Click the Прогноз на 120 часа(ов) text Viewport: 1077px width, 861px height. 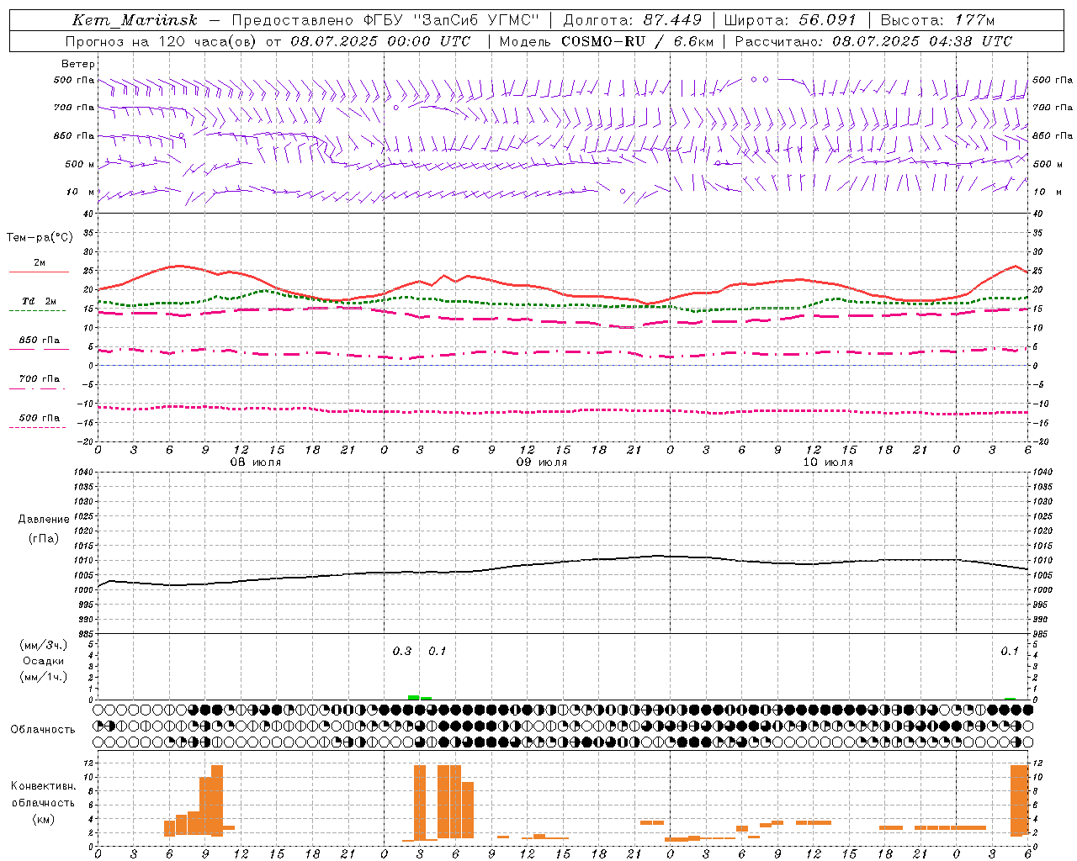(x=162, y=41)
